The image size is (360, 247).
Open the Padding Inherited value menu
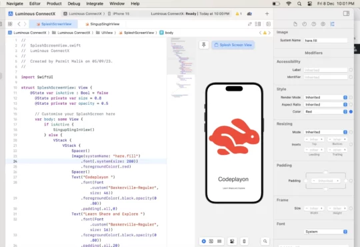325,181
